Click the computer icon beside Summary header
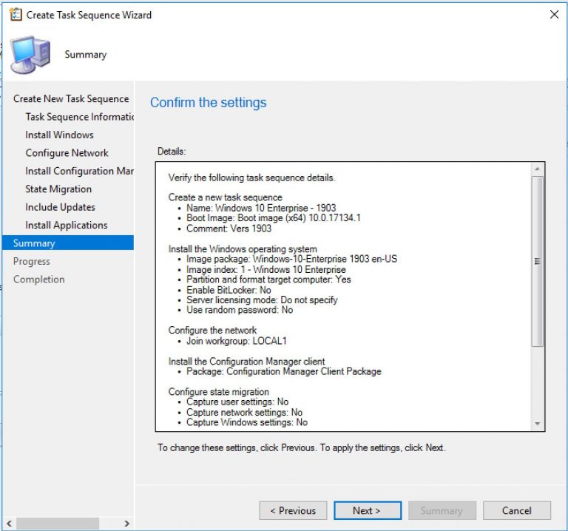This screenshot has width=568, height=531. [30, 55]
